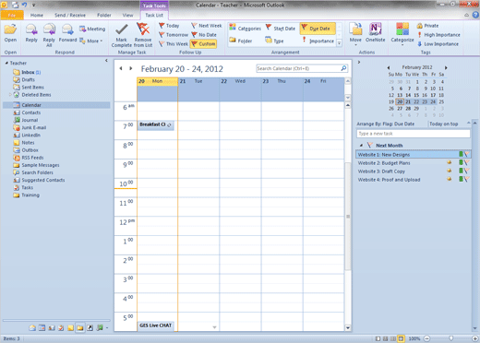Click Mark Complete checkmark
This screenshot has height=343, width=480.
pos(122,35)
